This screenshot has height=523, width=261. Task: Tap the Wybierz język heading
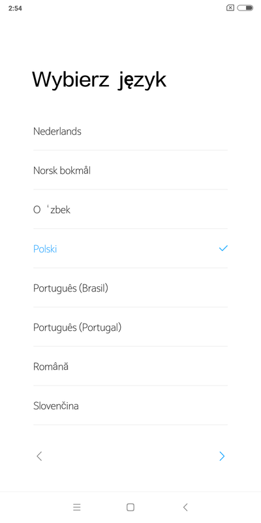99,80
